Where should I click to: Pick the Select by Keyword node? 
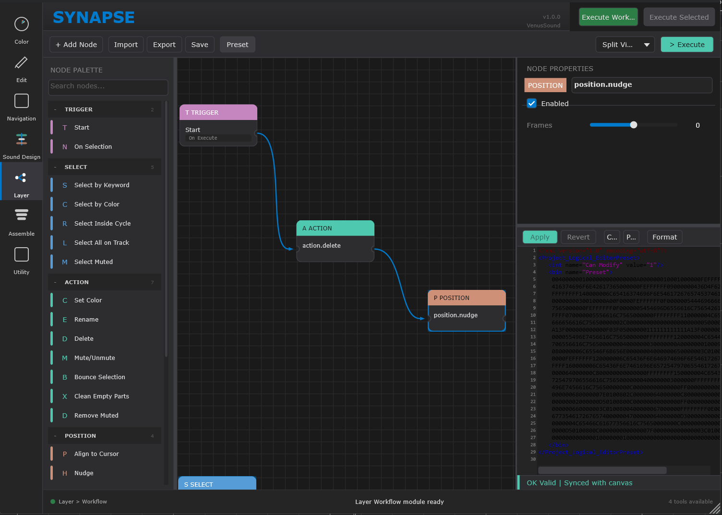click(106, 185)
